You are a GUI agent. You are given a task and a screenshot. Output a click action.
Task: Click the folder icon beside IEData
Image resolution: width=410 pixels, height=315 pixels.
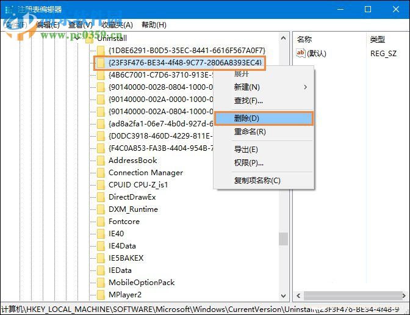[101, 270]
